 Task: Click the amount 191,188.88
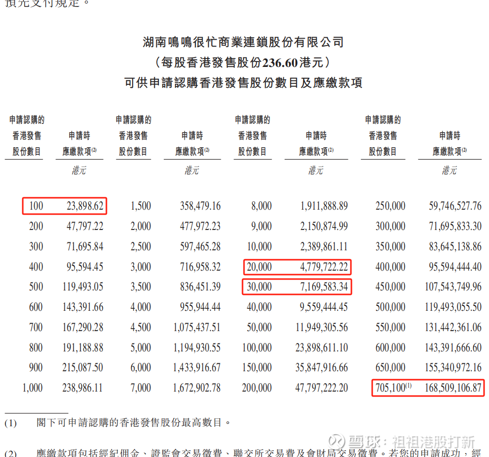click(83, 347)
